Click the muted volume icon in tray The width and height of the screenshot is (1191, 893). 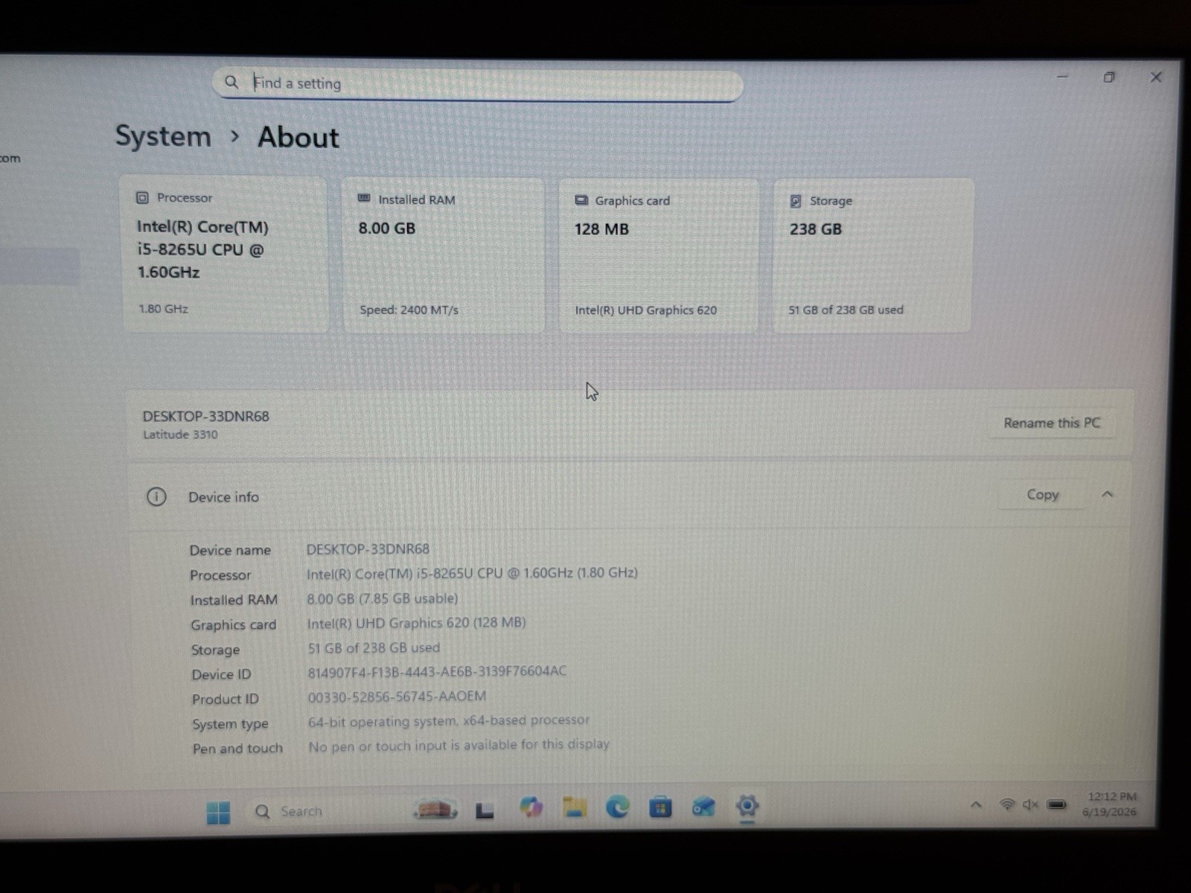click(x=1030, y=804)
